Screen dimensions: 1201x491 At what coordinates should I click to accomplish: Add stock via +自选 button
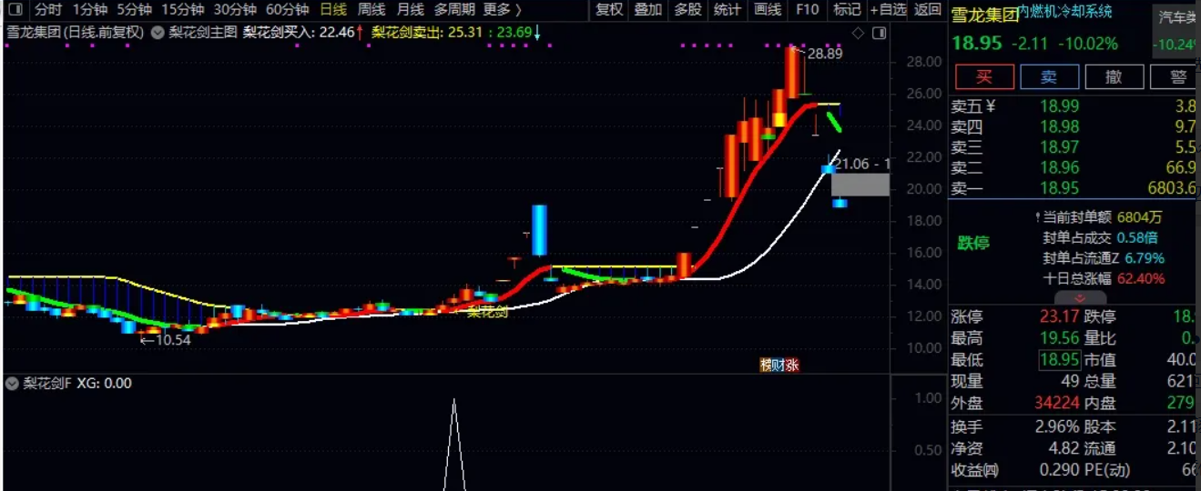(x=888, y=10)
